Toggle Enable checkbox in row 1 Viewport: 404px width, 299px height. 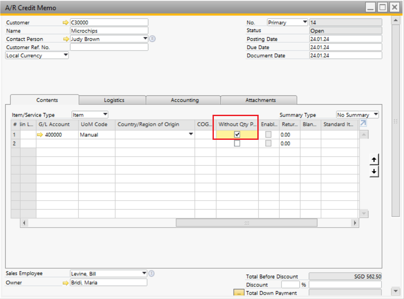tap(268, 135)
